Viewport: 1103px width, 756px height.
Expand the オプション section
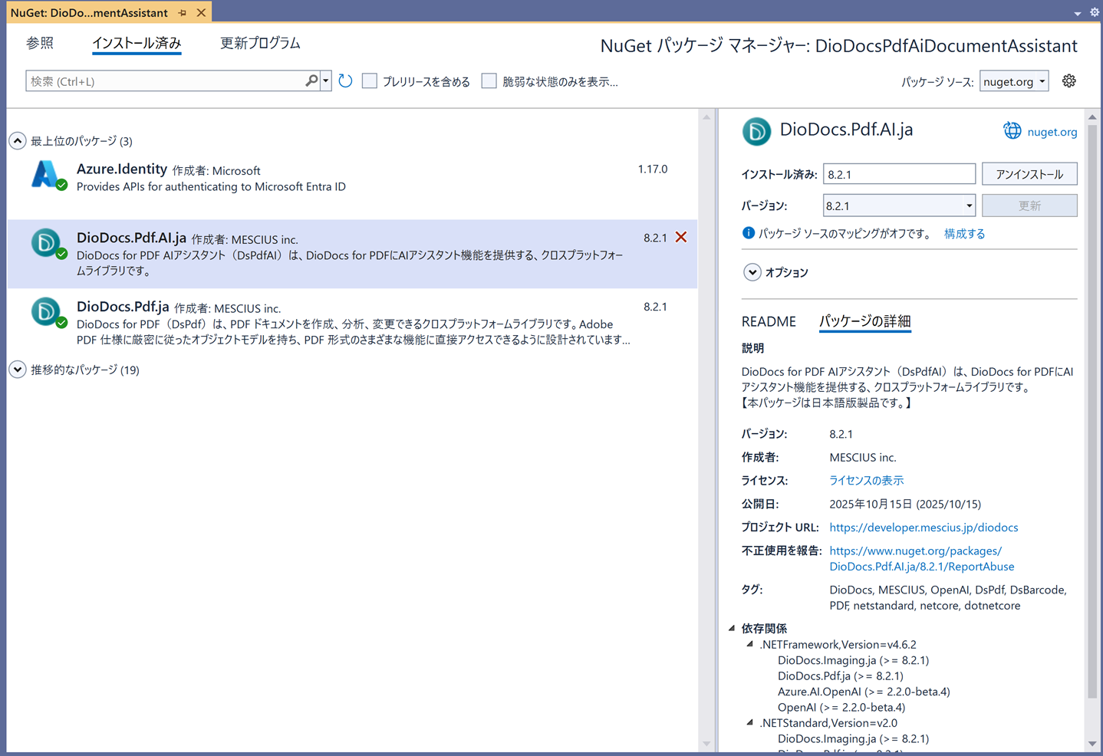tap(752, 272)
